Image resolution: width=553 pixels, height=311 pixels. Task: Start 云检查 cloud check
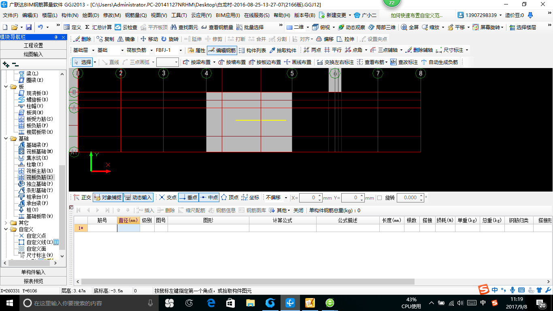pyautogui.click(x=126, y=27)
